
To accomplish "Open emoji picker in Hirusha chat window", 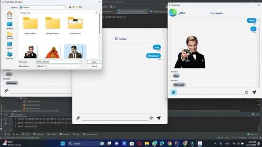I will pos(151,118).
